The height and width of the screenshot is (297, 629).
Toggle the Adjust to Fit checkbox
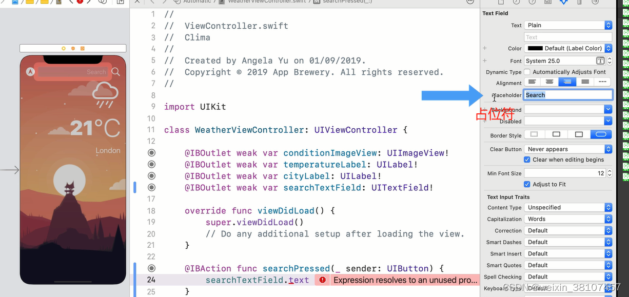click(x=527, y=184)
